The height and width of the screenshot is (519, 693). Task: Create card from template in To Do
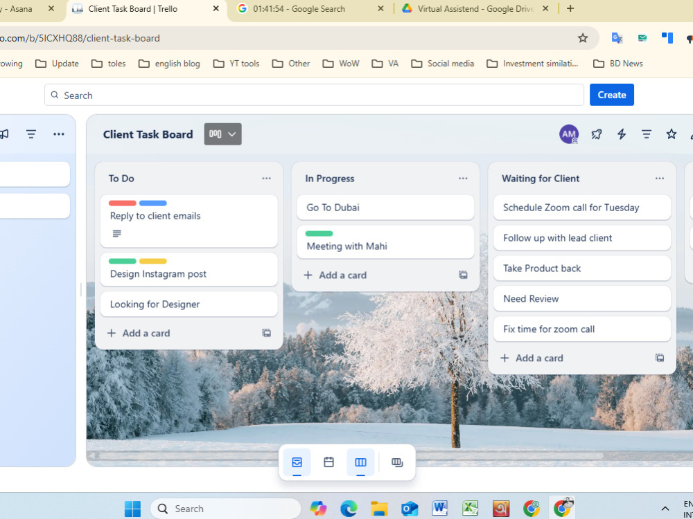[267, 334]
